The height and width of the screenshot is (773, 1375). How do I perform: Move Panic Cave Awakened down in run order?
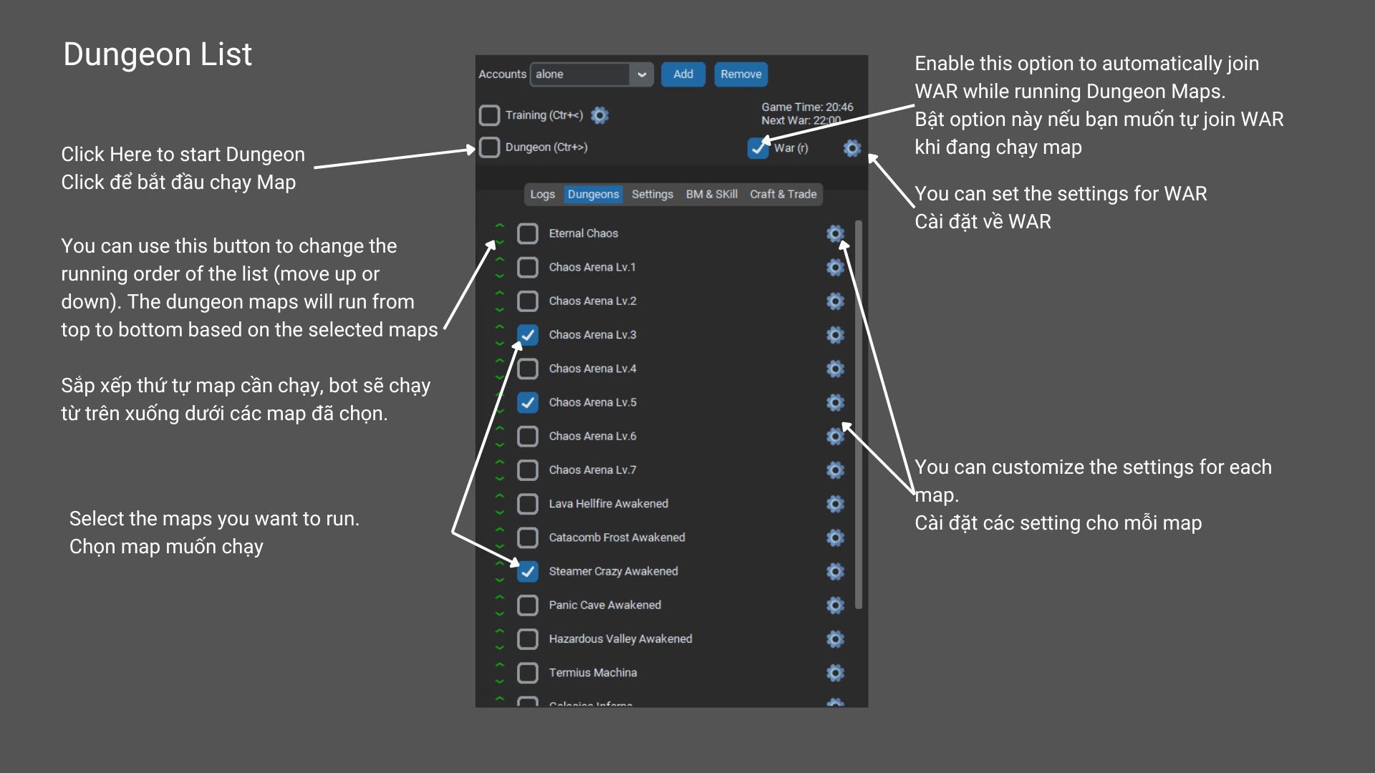(x=500, y=613)
